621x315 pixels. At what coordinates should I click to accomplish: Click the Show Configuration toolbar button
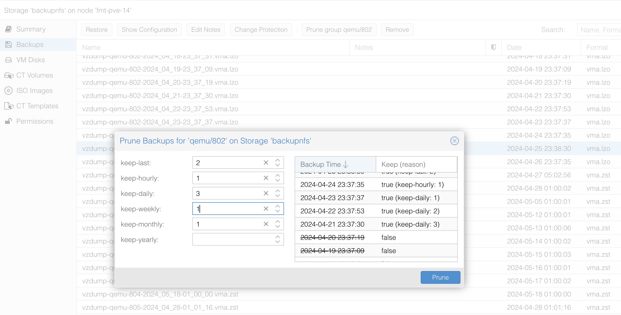pyautogui.click(x=149, y=30)
